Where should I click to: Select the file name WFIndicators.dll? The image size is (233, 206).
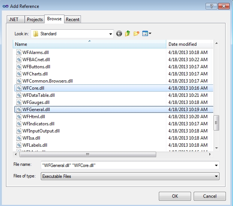38,124
